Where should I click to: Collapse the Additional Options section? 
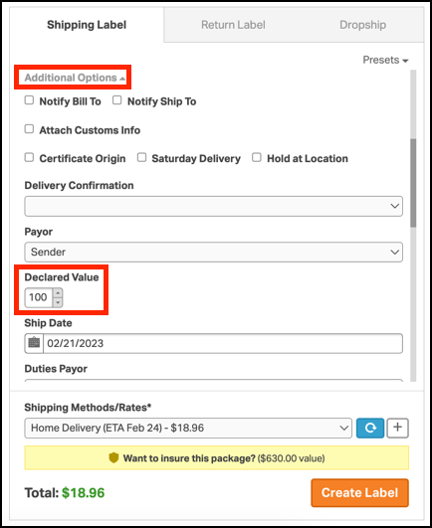[x=75, y=78]
